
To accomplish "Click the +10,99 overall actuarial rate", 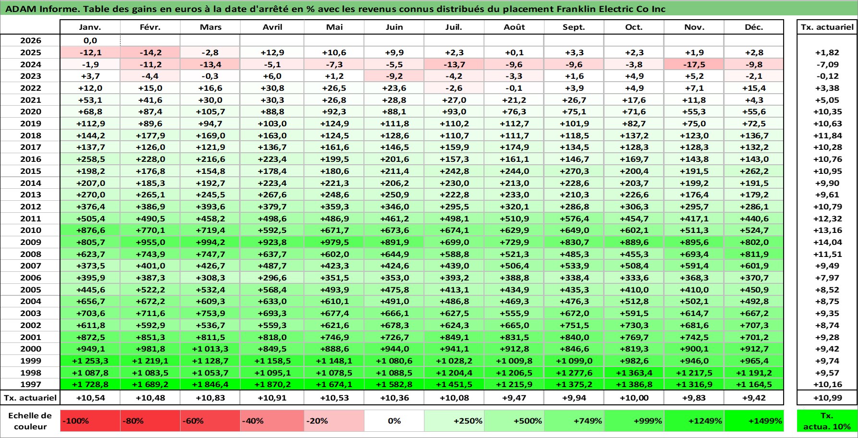I will [827, 398].
